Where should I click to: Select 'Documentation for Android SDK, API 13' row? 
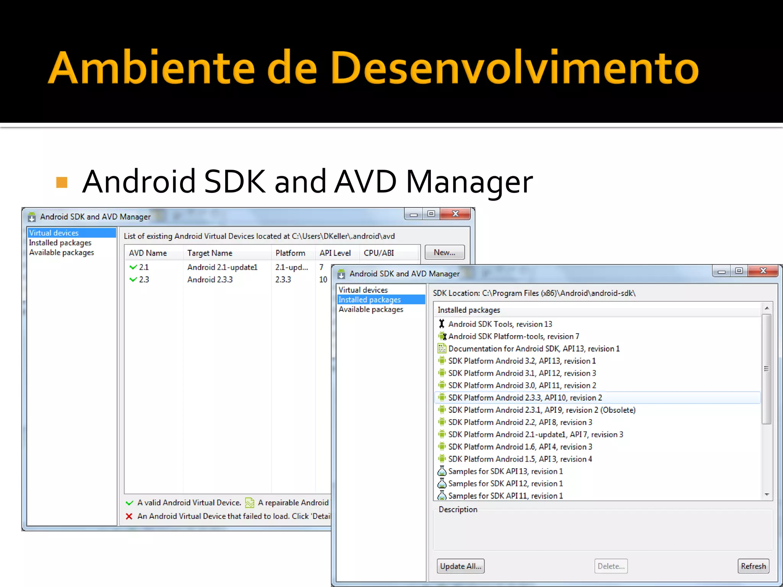click(597, 349)
